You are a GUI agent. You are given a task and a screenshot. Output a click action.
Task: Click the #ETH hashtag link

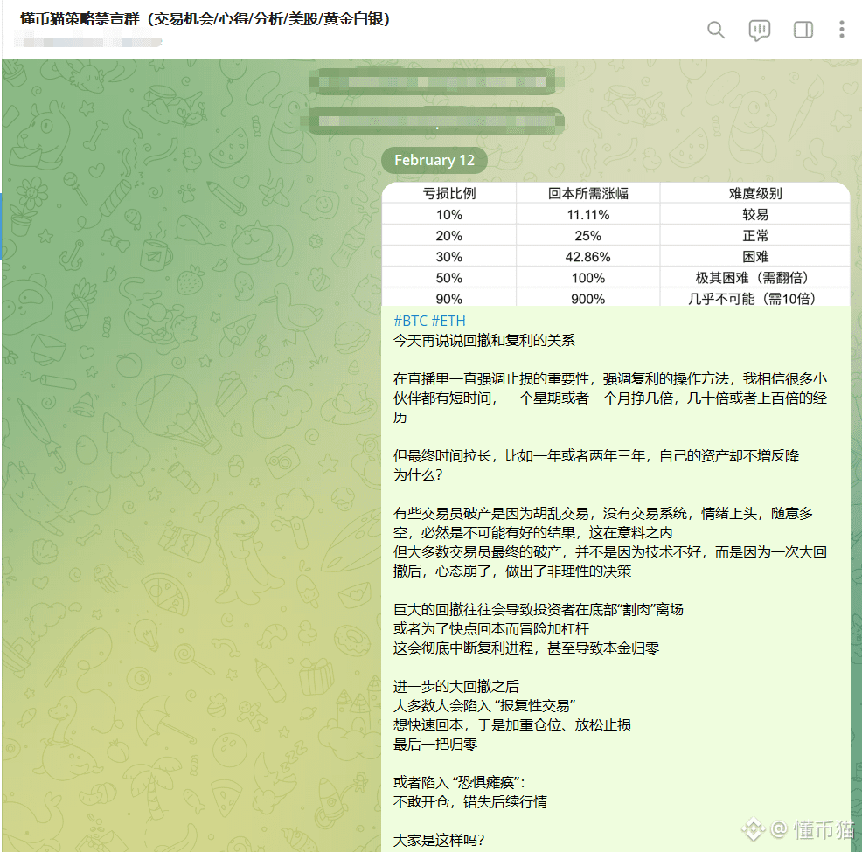448,321
